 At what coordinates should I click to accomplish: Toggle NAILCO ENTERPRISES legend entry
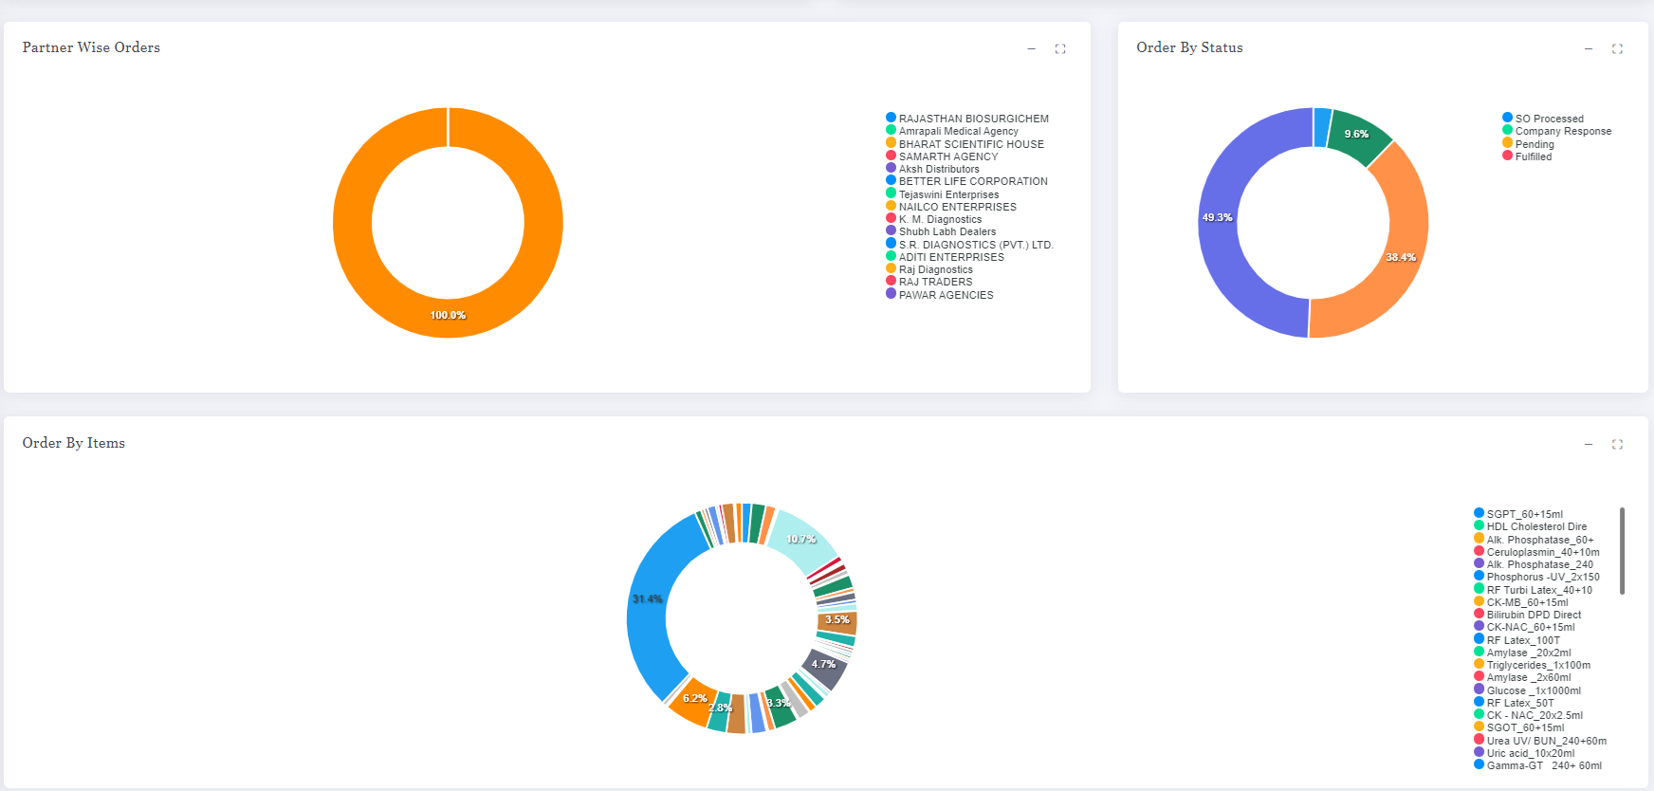coord(951,207)
